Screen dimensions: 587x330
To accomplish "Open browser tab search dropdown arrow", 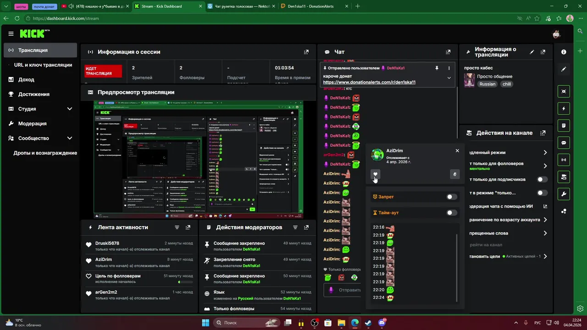I will (x=6, y=6).
